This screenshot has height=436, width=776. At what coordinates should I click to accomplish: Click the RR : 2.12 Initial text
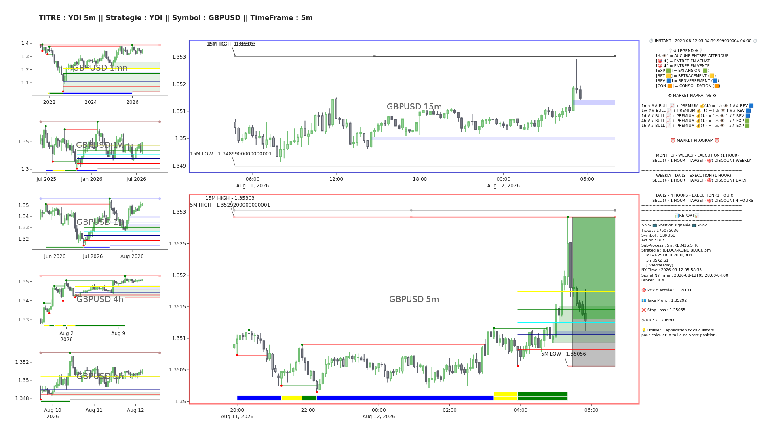661,320
